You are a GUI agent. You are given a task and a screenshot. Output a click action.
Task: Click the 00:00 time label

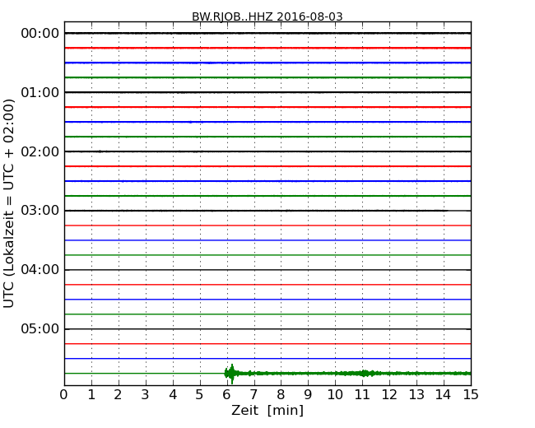point(40,34)
